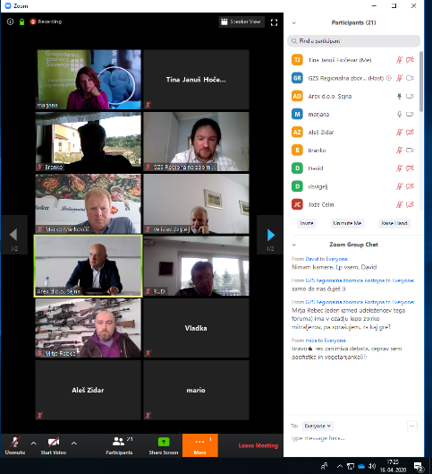432x474 pixels.
Task: Click Jože Celin's camera-off icon
Action: click(x=410, y=204)
